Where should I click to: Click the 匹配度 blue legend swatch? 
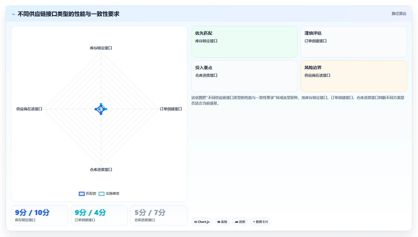click(x=82, y=194)
